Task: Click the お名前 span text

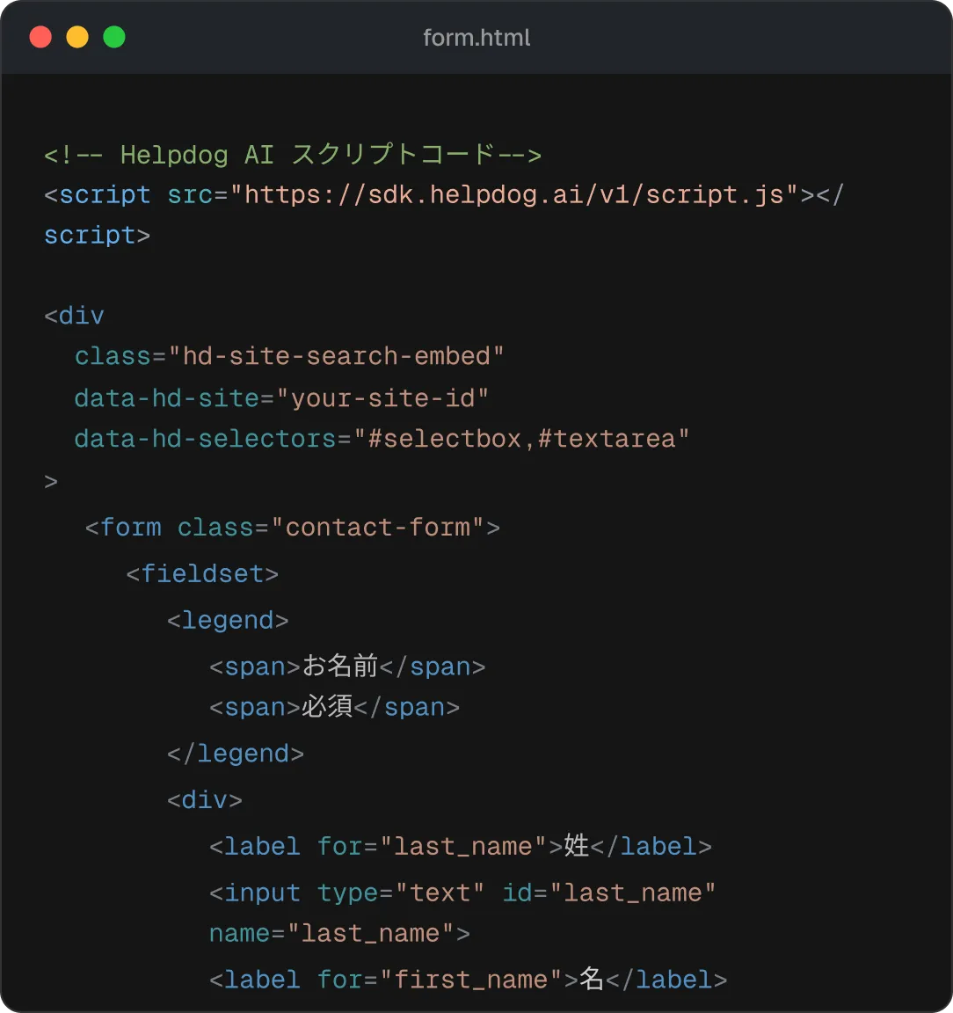Action: 340,666
